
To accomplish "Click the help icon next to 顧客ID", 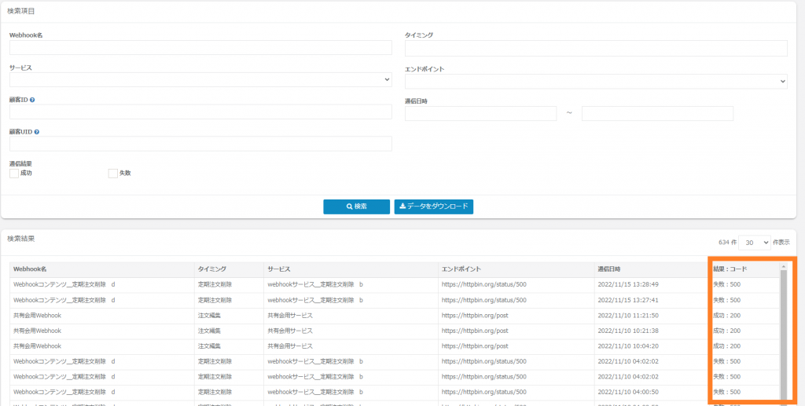I will (32, 100).
